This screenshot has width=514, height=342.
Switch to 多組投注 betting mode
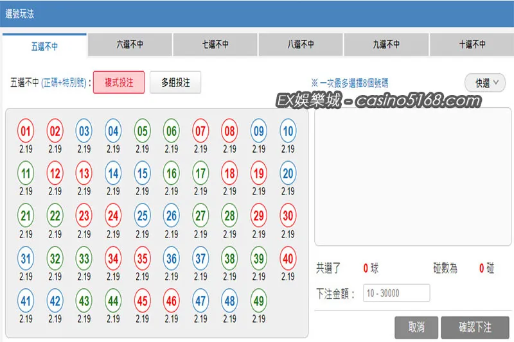click(175, 83)
